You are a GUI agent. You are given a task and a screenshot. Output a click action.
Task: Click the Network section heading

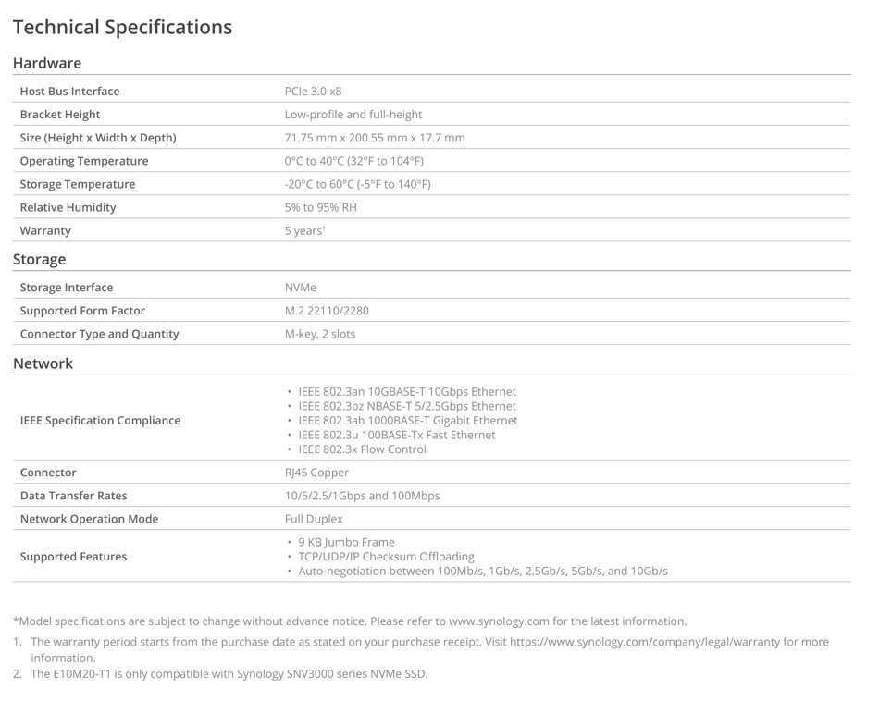[43, 363]
